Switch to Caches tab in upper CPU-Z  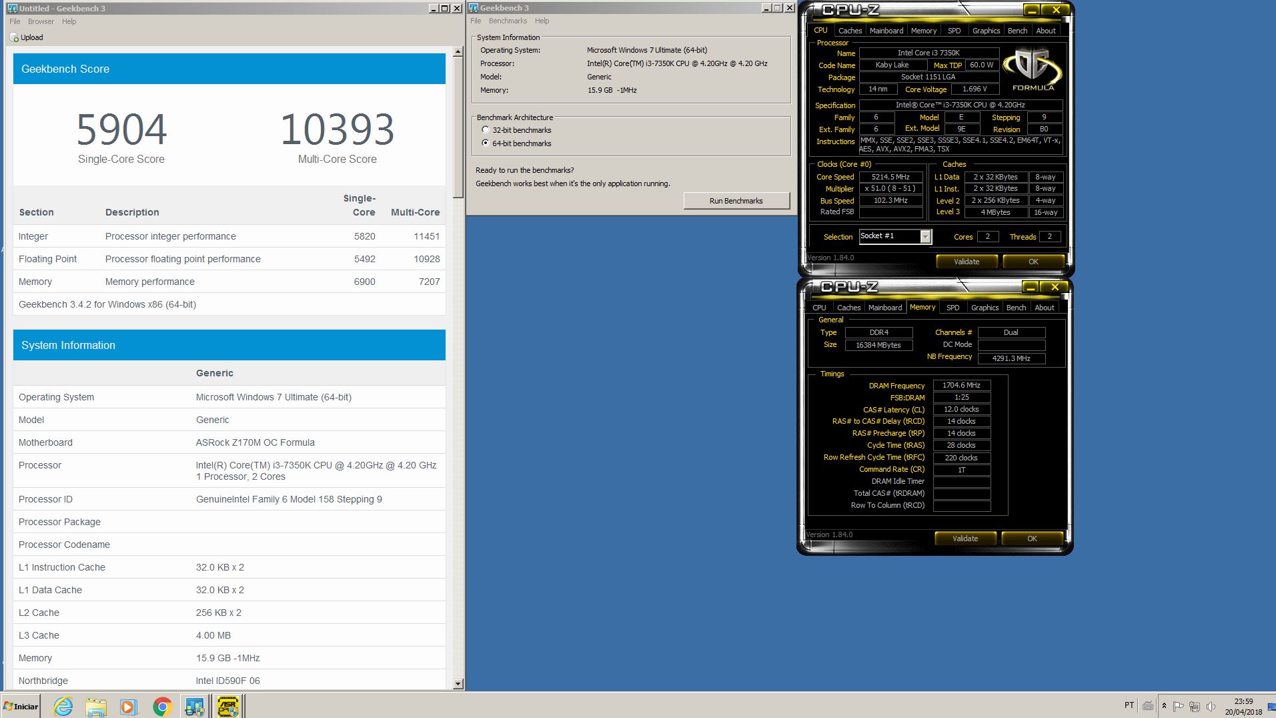(x=850, y=31)
